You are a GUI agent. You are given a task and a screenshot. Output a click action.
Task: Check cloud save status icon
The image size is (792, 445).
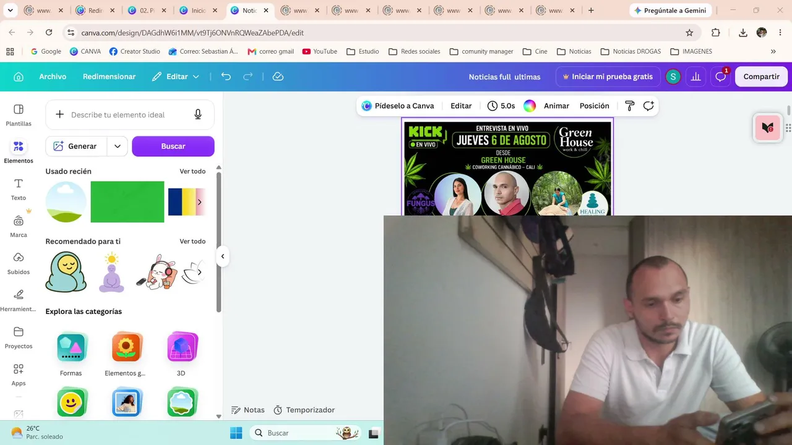coord(278,77)
